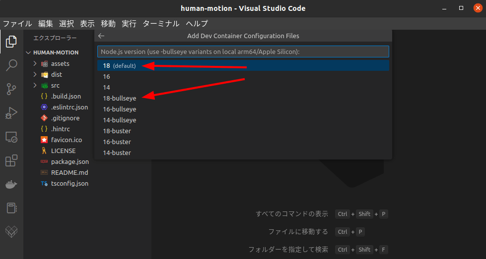Click the Add Dev Container Configuration Files title
The height and width of the screenshot is (259, 486).
click(243, 36)
